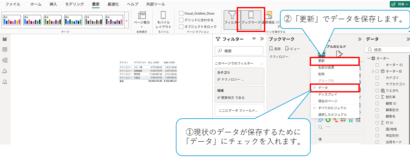The height and width of the screenshot is (157, 410).
Task: Open Model view icon in left sidebar
Action: pos(5,60)
